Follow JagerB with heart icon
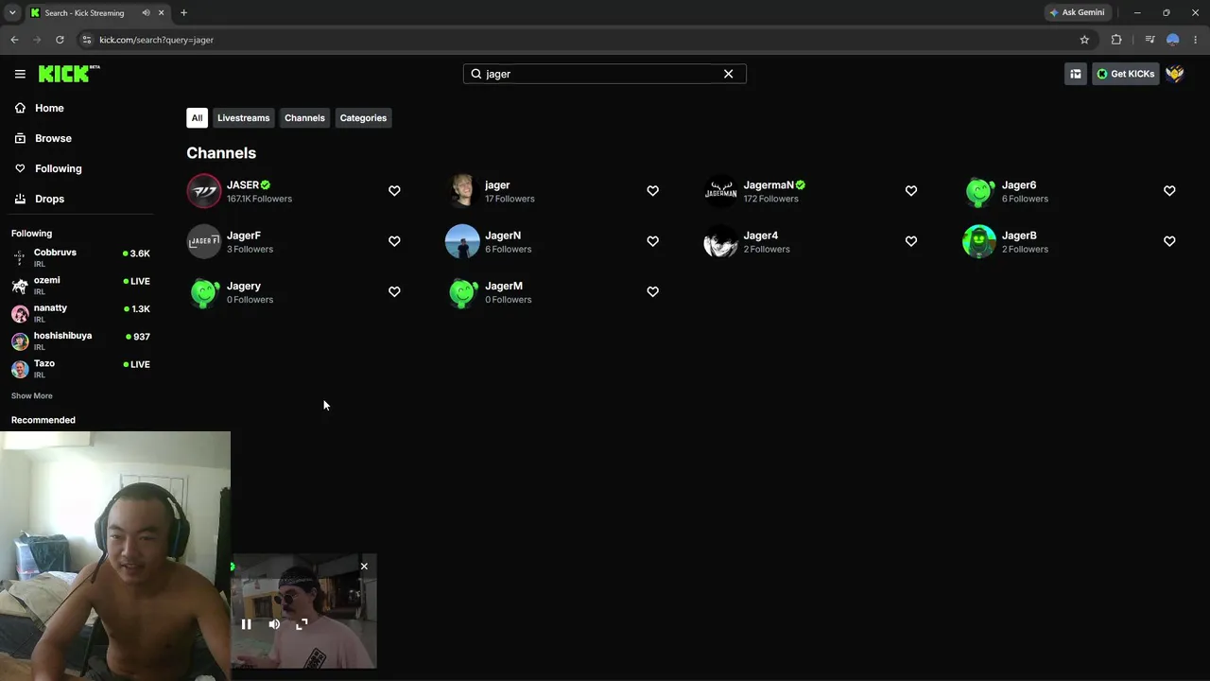The image size is (1210, 681). tap(1169, 241)
